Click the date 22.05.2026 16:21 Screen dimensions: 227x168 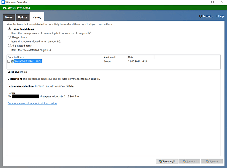click(138, 61)
